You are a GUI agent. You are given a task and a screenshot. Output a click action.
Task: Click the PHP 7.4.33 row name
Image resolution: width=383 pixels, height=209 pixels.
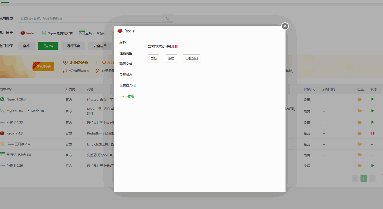(x=15, y=122)
